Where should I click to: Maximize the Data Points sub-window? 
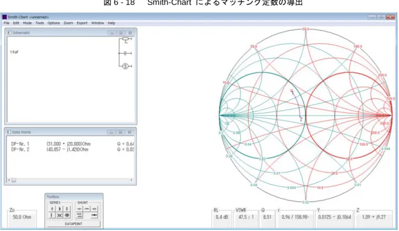[x=120, y=132]
